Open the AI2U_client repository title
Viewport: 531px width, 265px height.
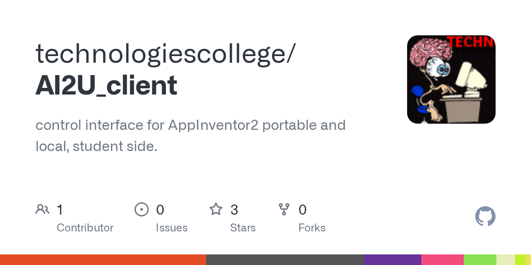tap(106, 85)
